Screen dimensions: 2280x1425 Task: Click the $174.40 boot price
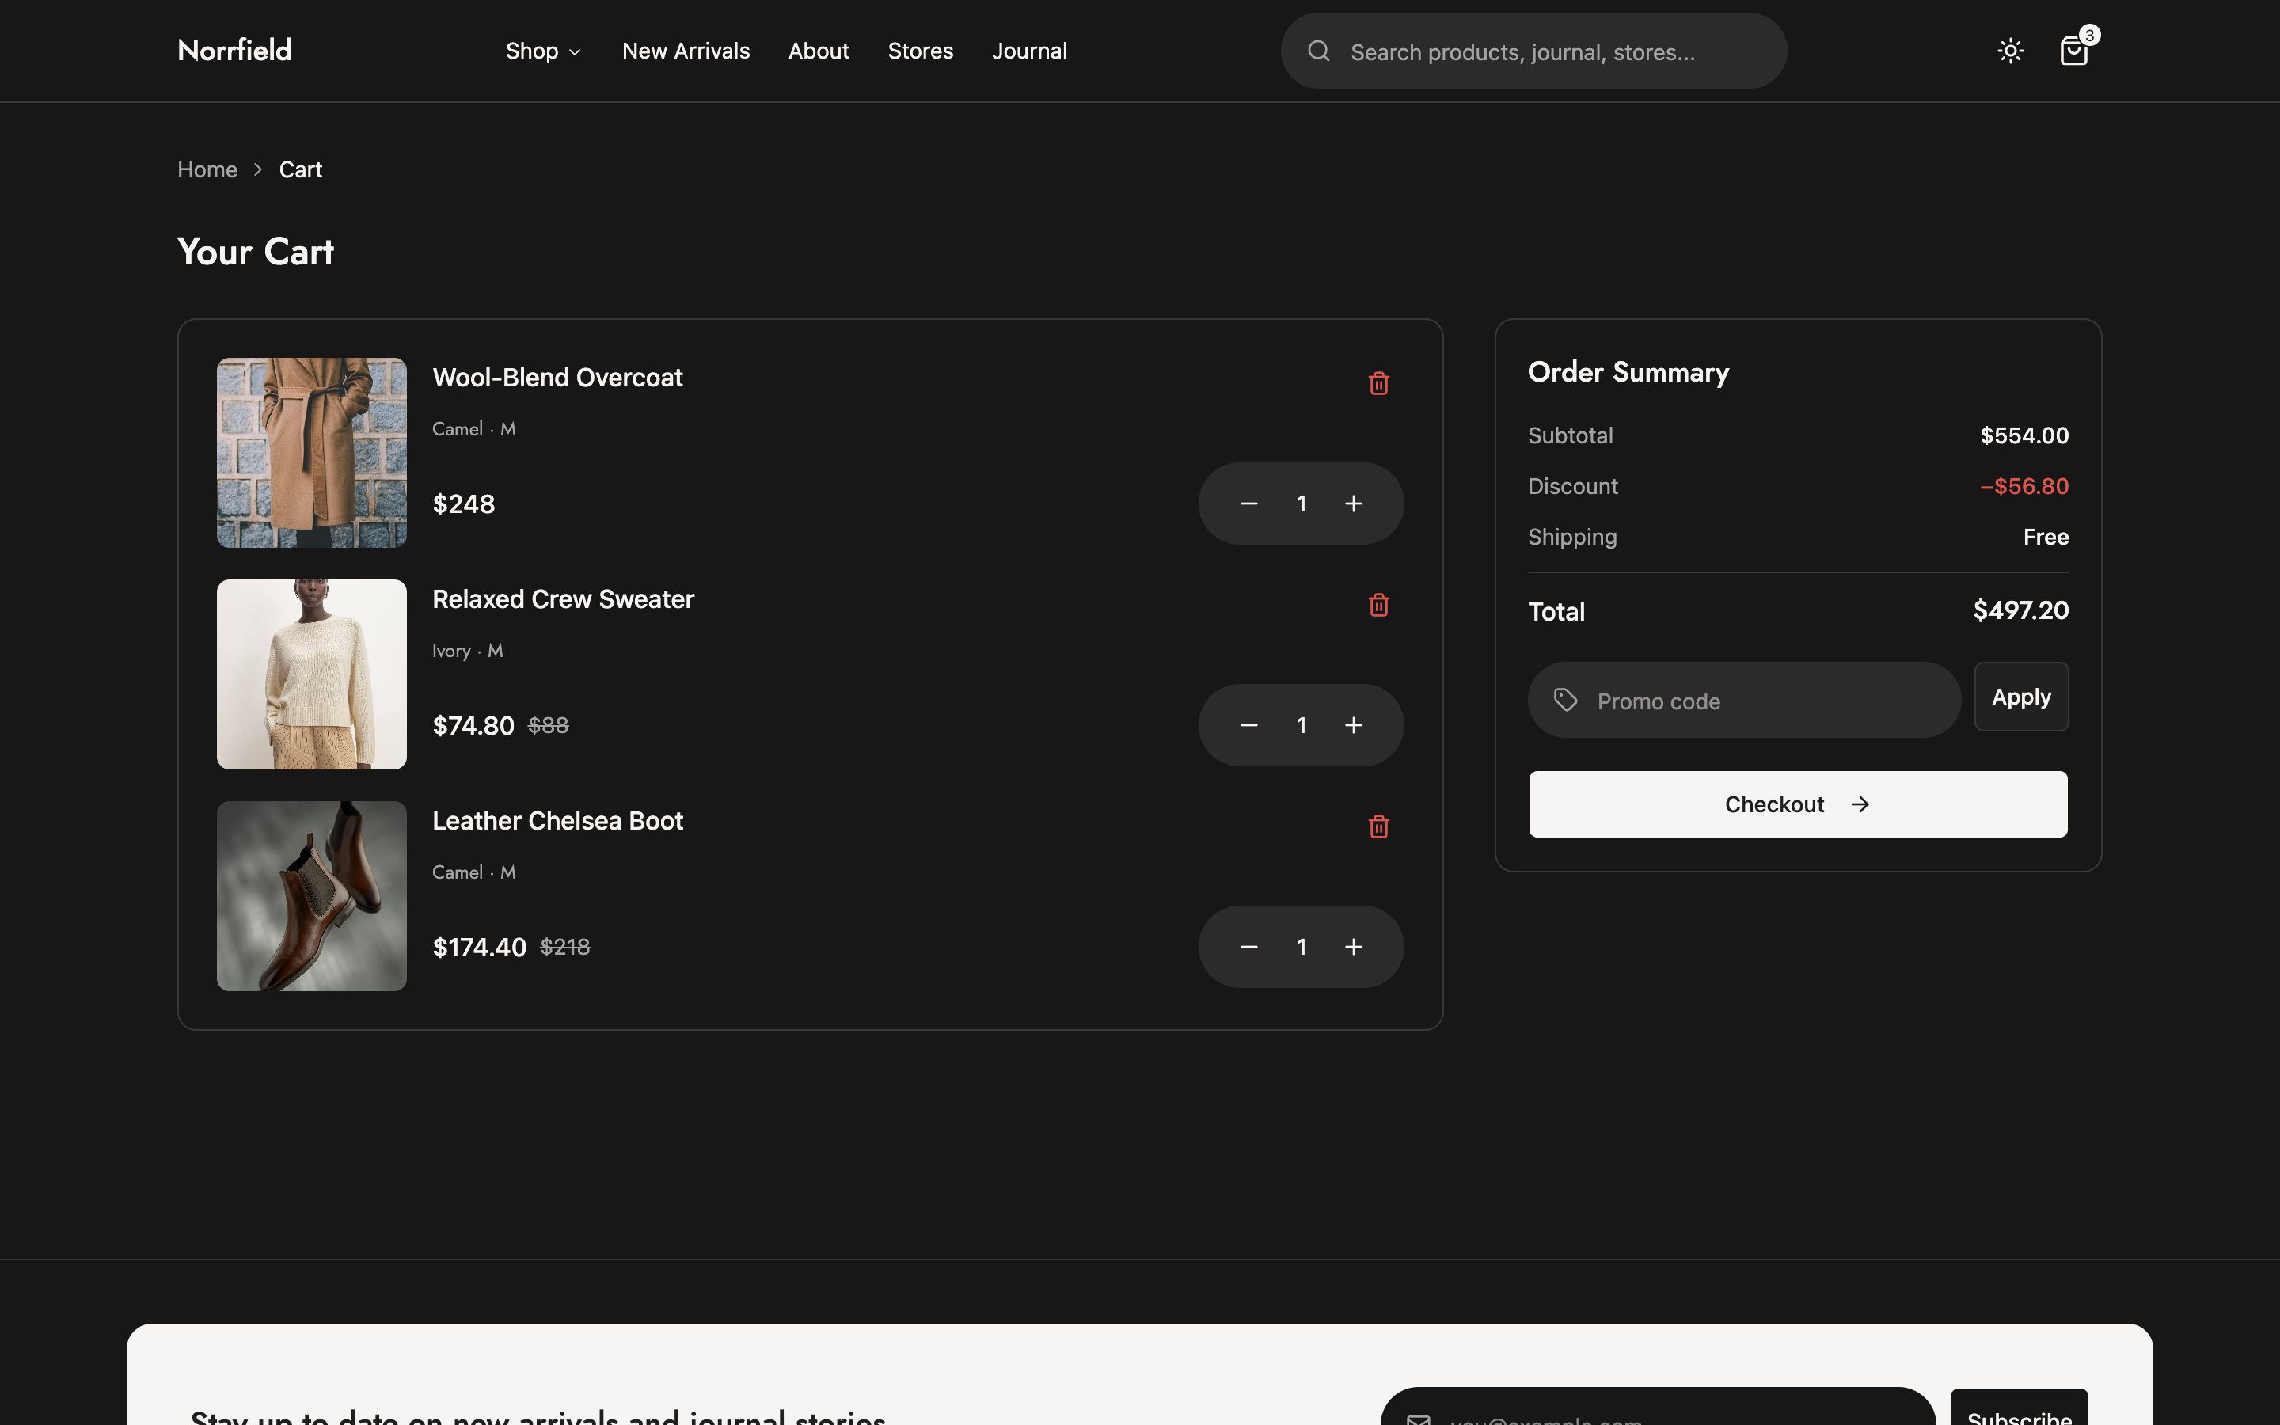click(479, 947)
